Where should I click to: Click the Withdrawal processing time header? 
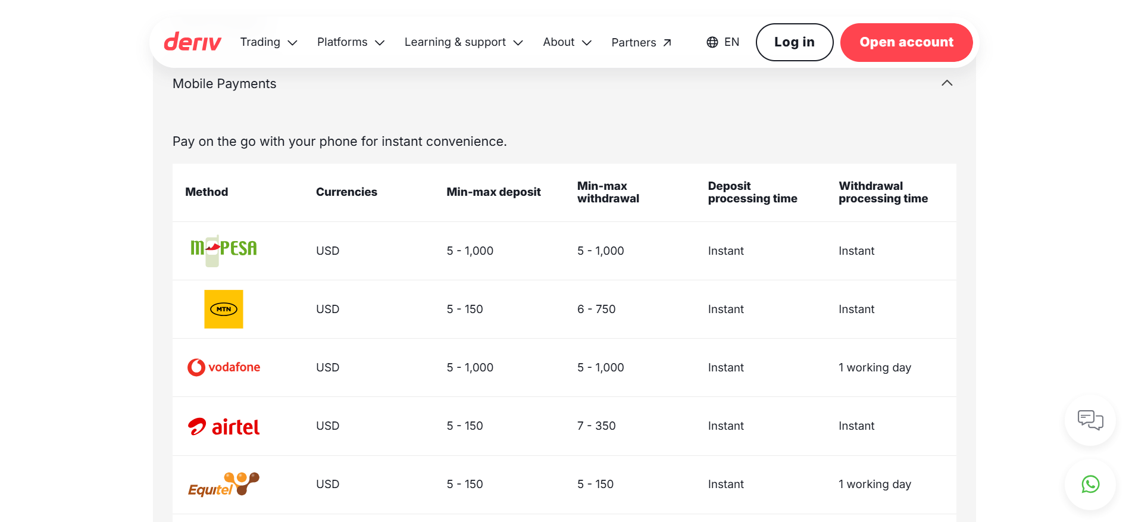[883, 192]
